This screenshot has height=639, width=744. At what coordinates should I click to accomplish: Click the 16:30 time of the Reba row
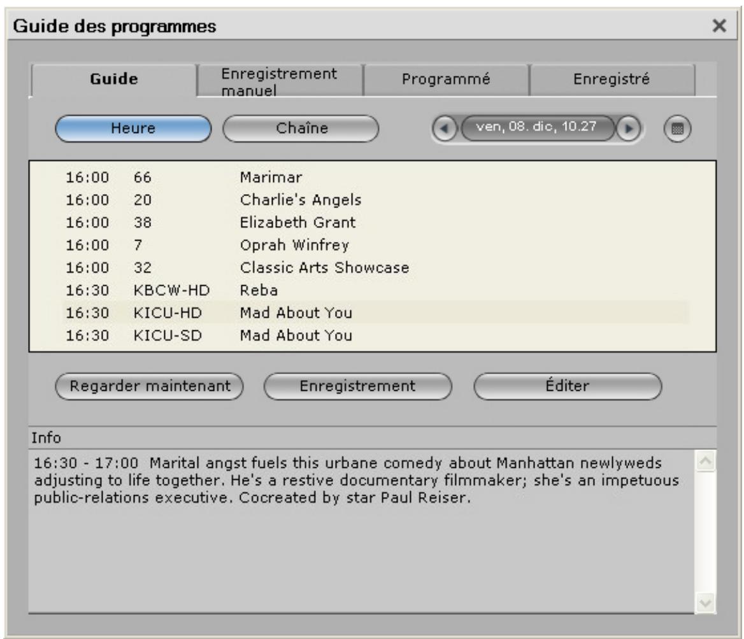click(87, 291)
